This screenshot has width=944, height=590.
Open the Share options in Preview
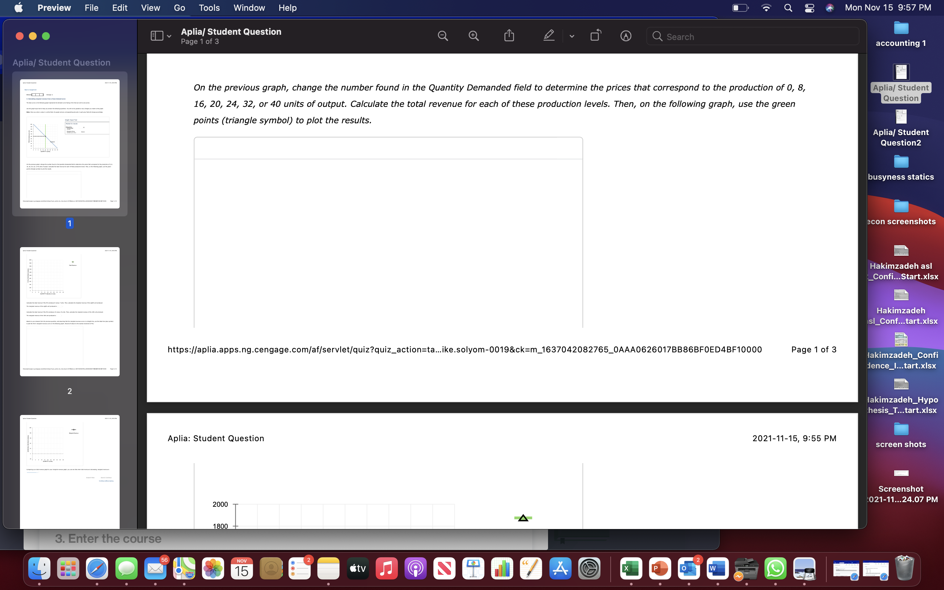click(509, 35)
